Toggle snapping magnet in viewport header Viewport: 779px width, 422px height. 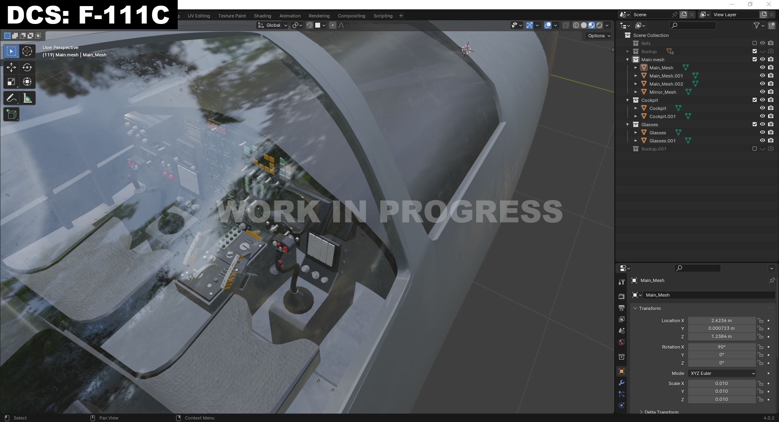(310, 25)
